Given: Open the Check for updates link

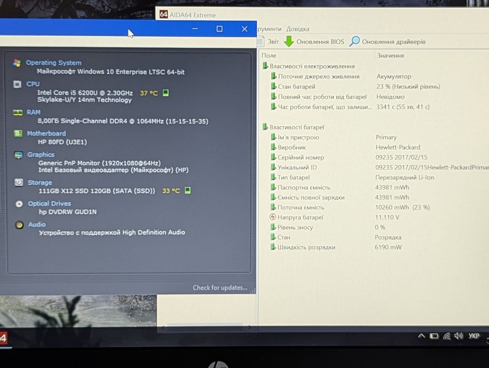Looking at the screenshot, I should coord(220,288).
